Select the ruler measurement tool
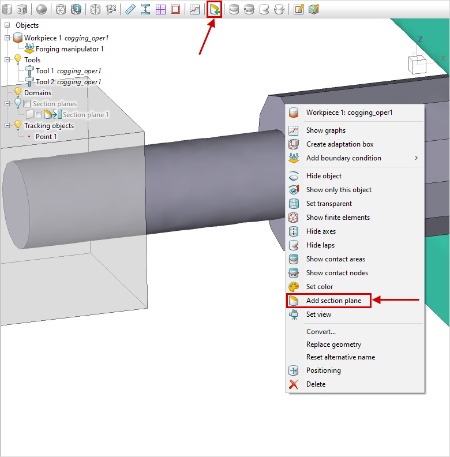Image resolution: width=450 pixels, height=457 pixels. pos(130,9)
